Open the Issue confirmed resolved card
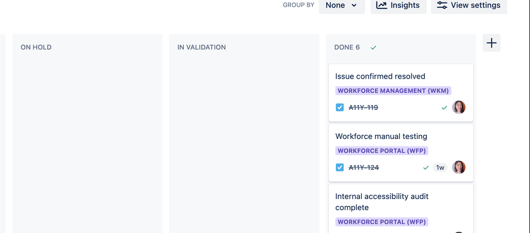This screenshot has width=530, height=233. [401, 93]
